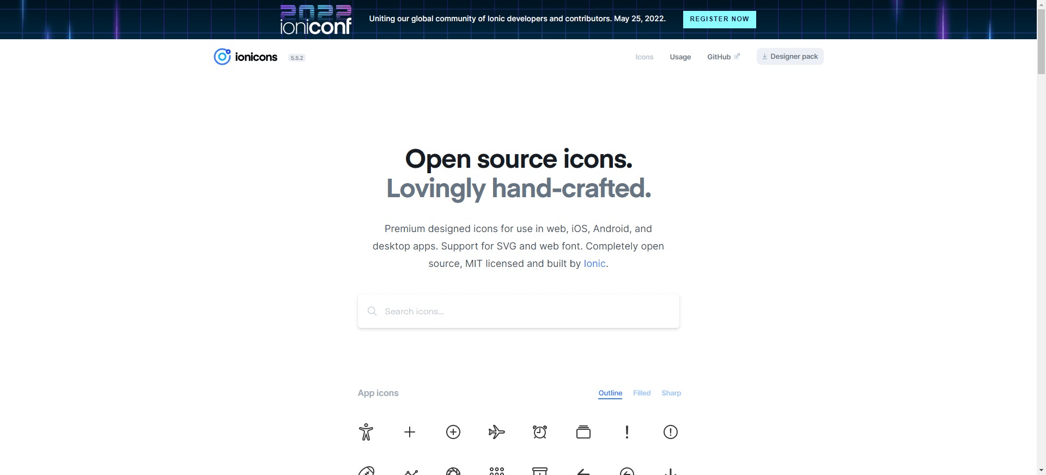
Task: Select the accessibility person icon
Action: tap(366, 432)
